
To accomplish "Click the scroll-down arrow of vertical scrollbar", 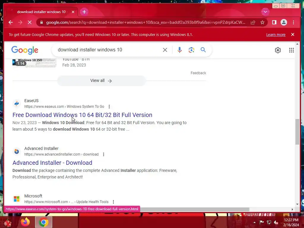I will click(297, 204).
